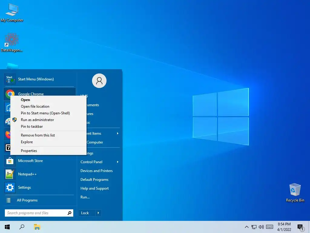Click the Settings label in the program list

pyautogui.click(x=25, y=187)
